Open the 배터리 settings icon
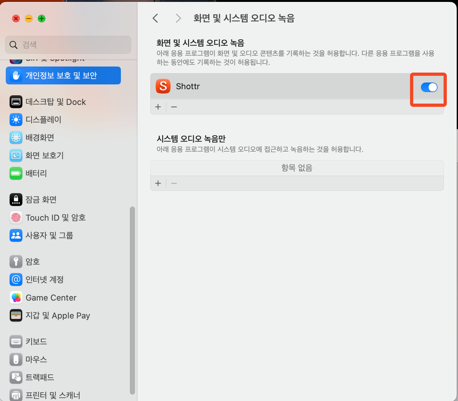458x401 pixels. point(16,173)
